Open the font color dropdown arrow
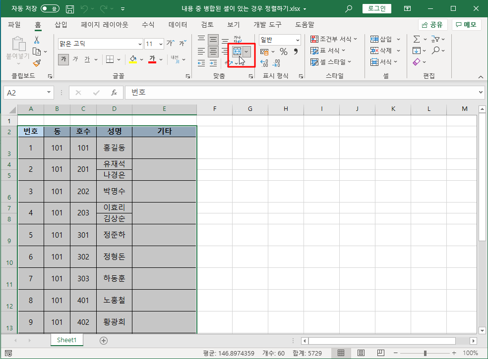The width and height of the screenshot is (488, 359). click(x=161, y=59)
